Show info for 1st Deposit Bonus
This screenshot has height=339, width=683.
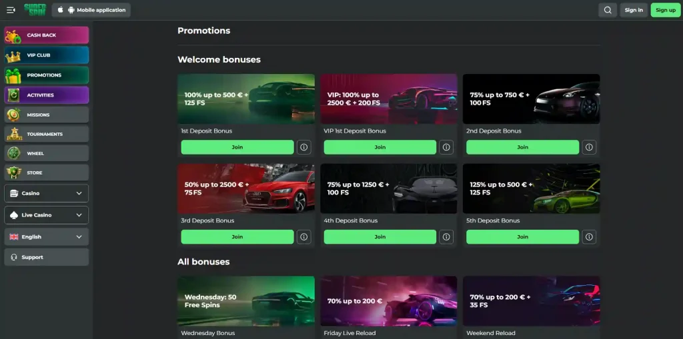pos(304,147)
